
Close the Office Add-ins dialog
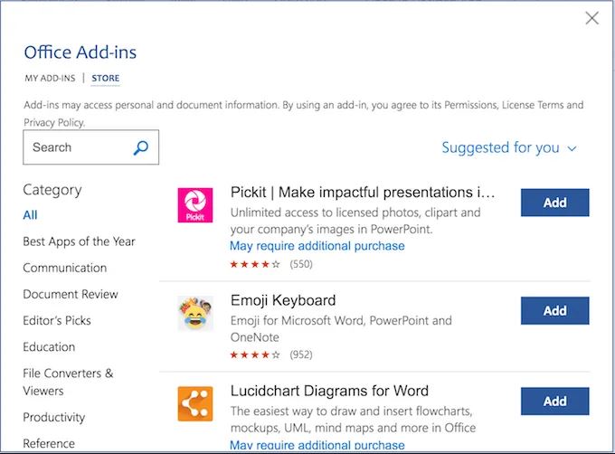[592, 18]
